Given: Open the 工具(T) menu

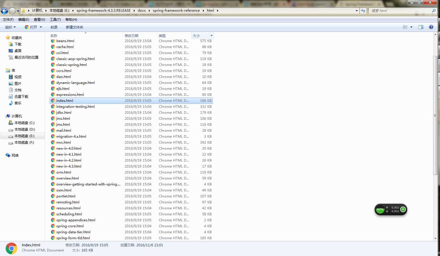Looking at the screenshot, I should (x=55, y=19).
